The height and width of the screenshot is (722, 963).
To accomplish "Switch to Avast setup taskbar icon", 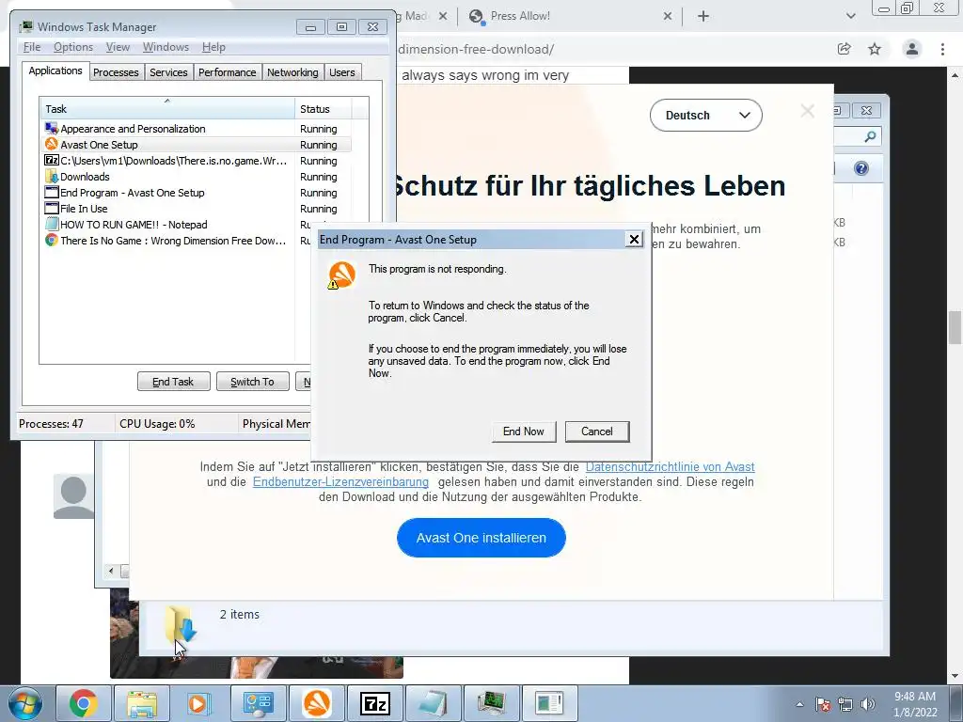I will pos(316,703).
